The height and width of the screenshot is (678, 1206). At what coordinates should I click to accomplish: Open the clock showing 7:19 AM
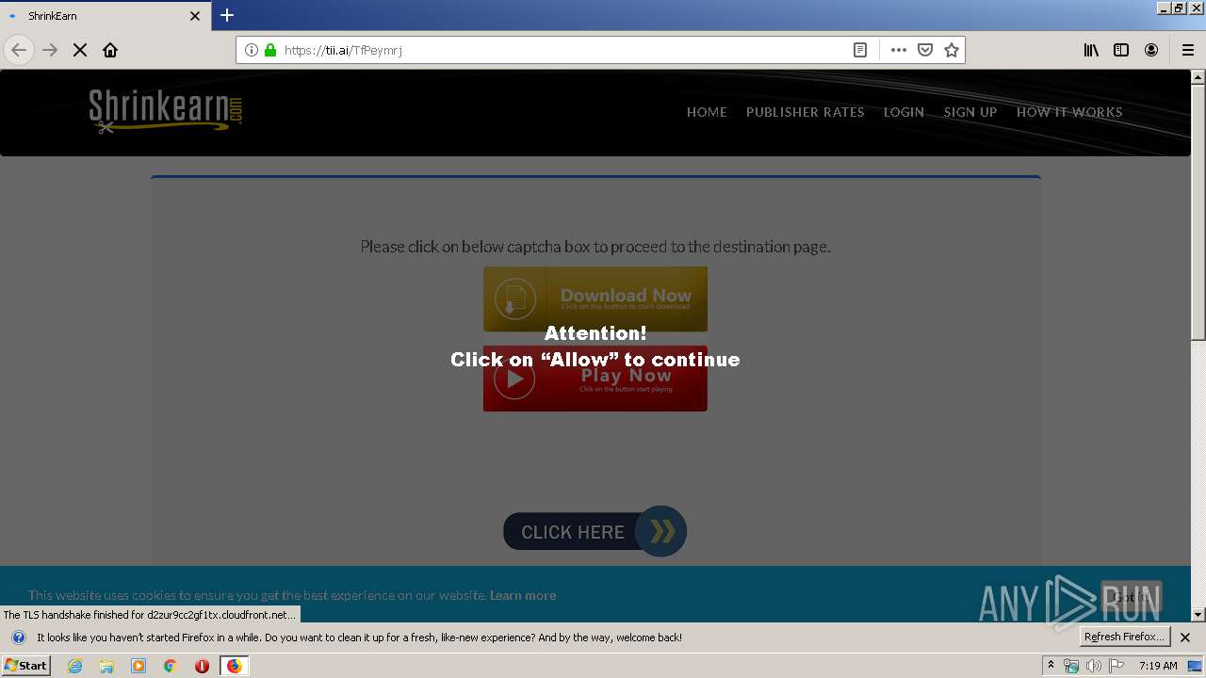pos(1158,666)
